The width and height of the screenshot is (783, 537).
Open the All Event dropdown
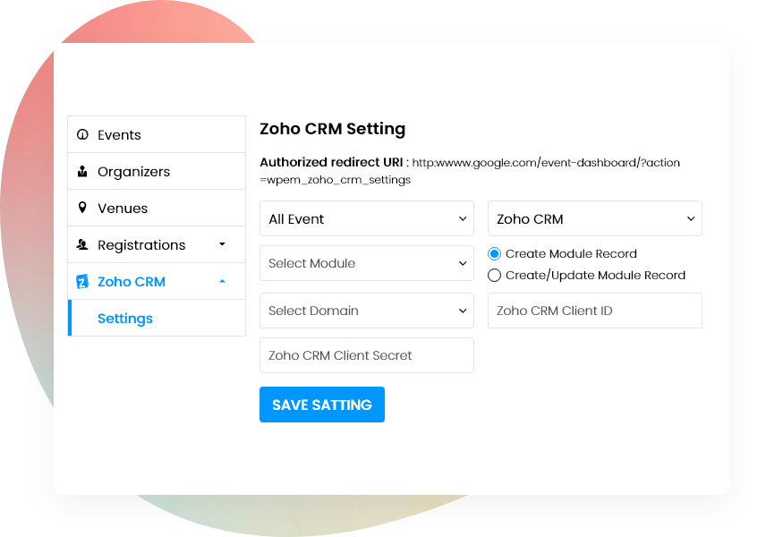(367, 219)
